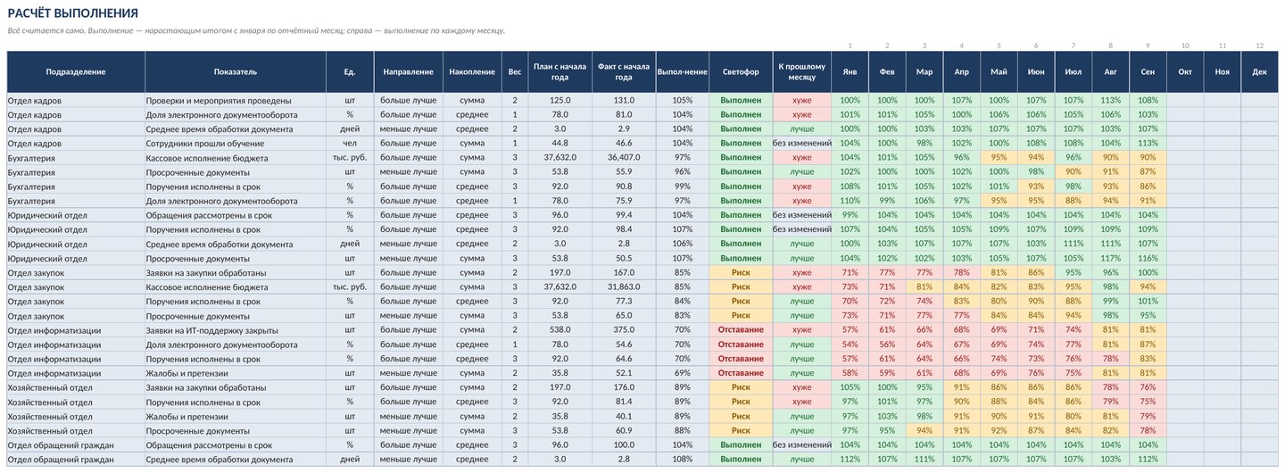Select the Дек month header
The width and height of the screenshot is (1285, 473).
click(1259, 71)
